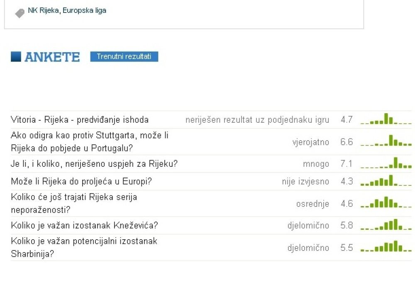This screenshot has width=415, height=282.
Task: Open poll Je li nerijeseno uspjeh za Rijeku
Action: tap(94, 164)
